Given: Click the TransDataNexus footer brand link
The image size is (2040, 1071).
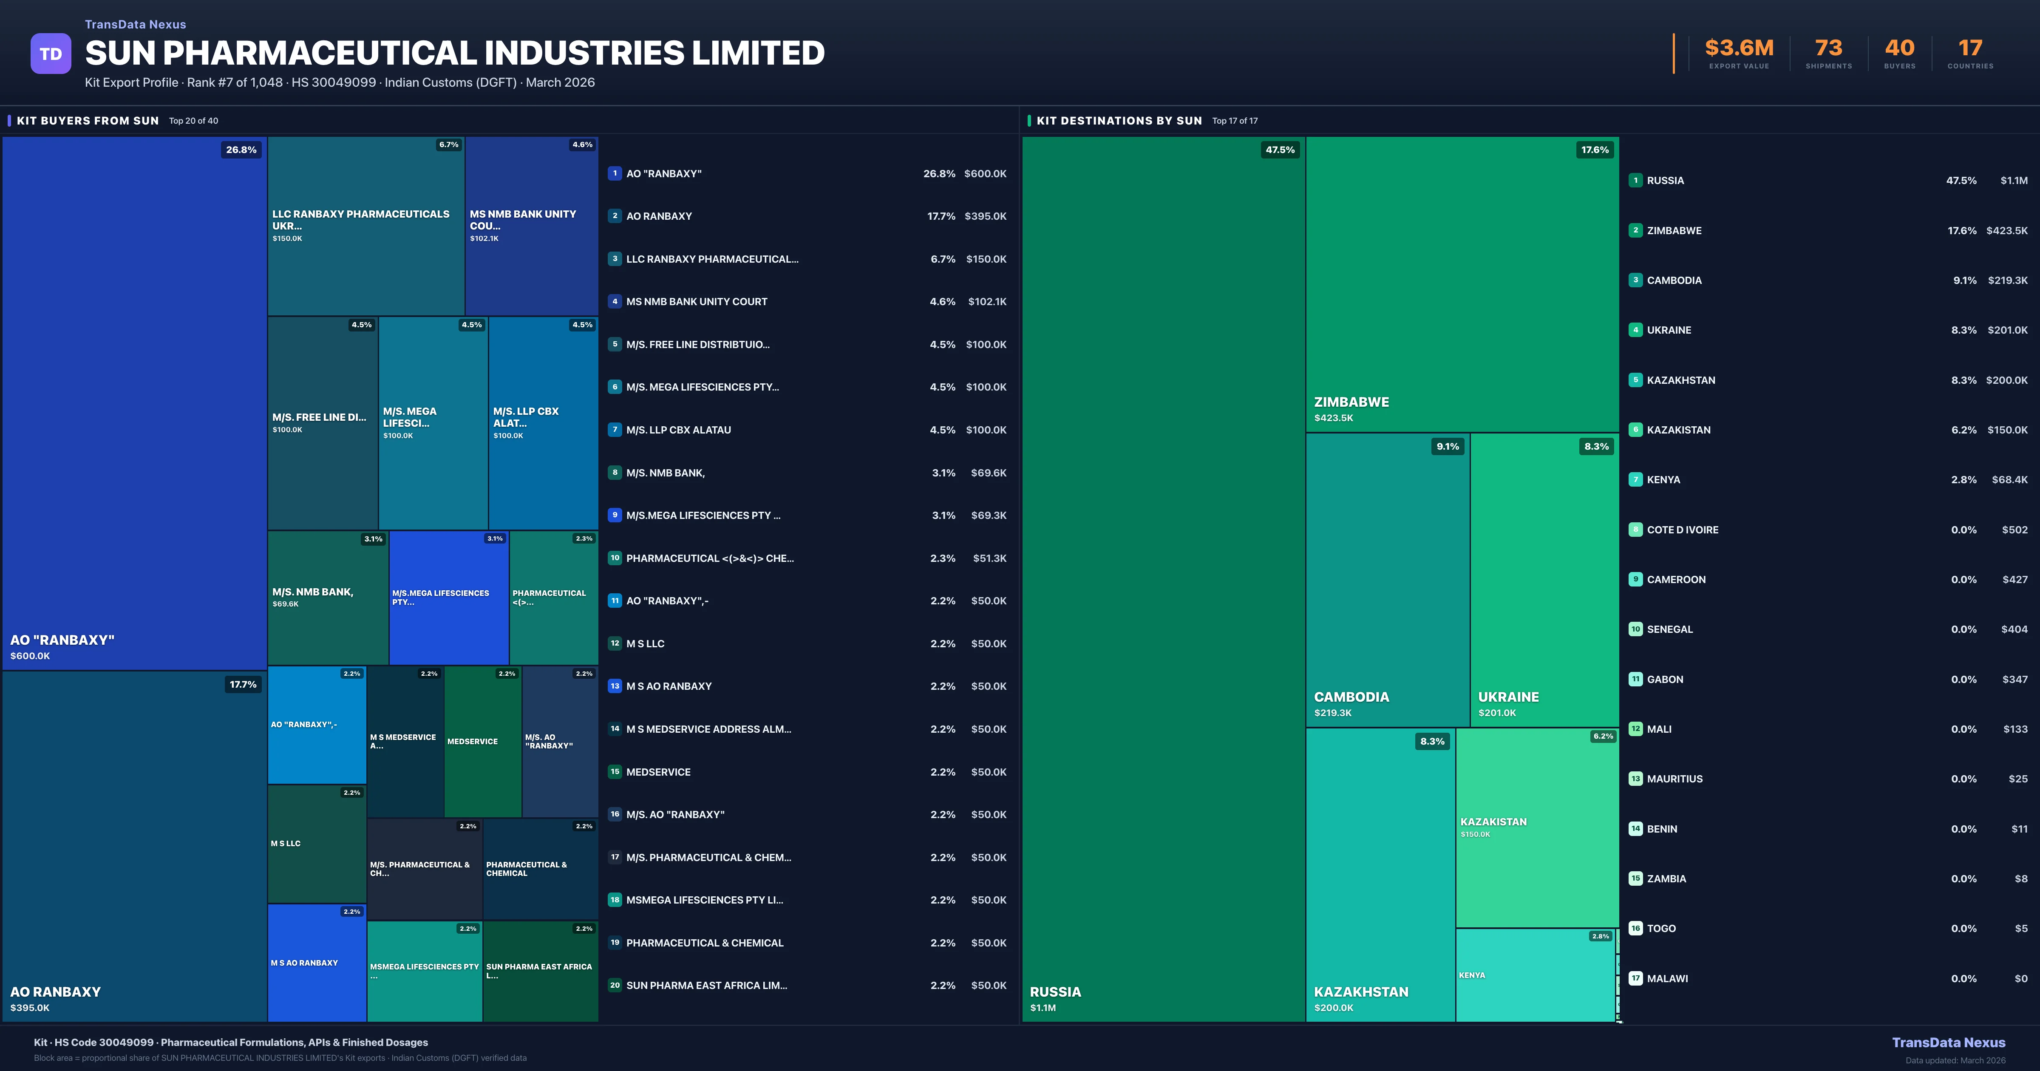Looking at the screenshot, I should point(1948,1043).
